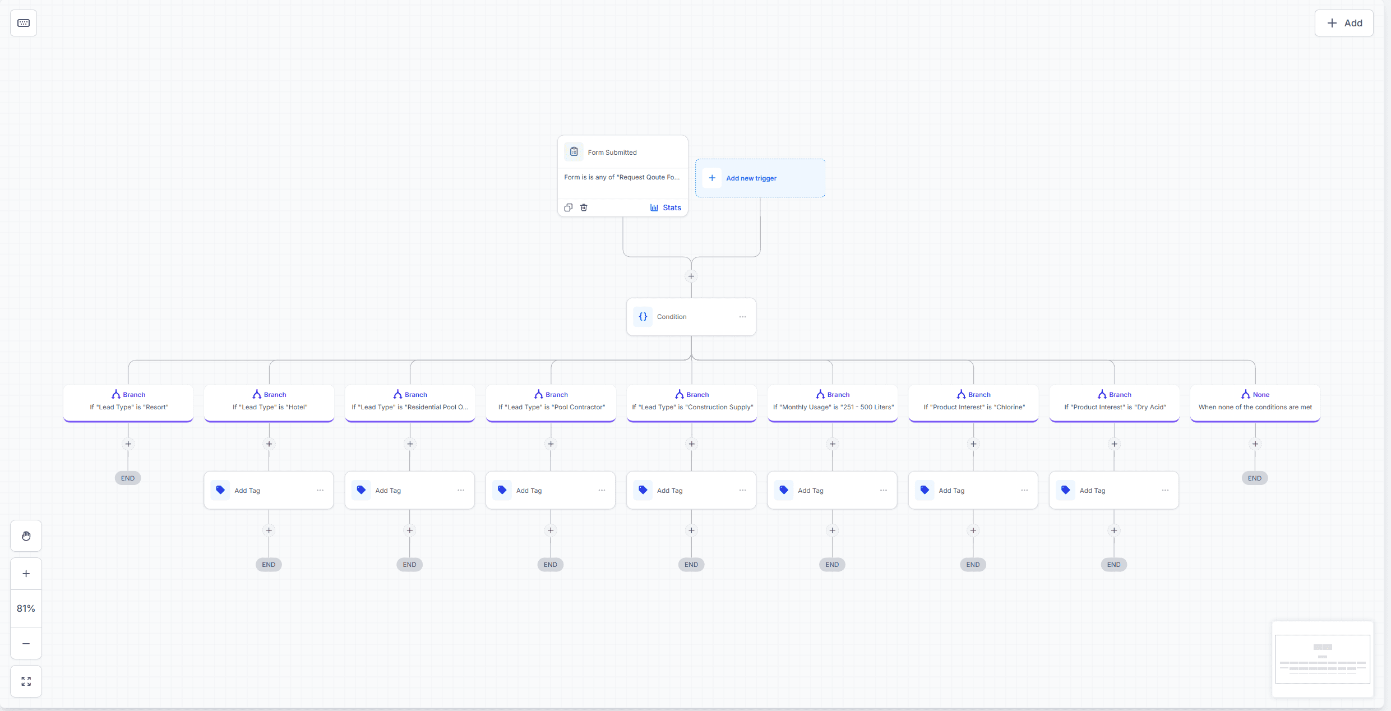Click the tag icon in Pool Contractor Add Tag
This screenshot has width=1391, height=711.
(x=502, y=490)
